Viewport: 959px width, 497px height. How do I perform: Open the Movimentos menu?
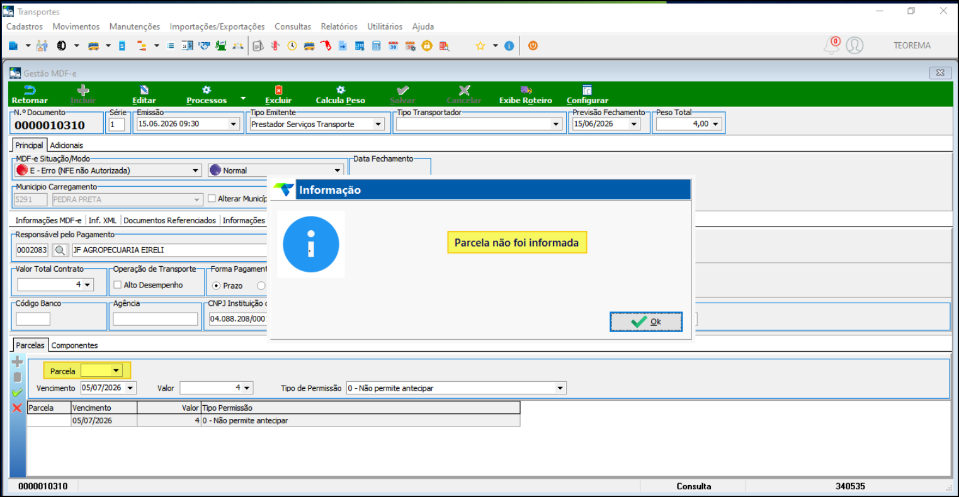(x=76, y=26)
